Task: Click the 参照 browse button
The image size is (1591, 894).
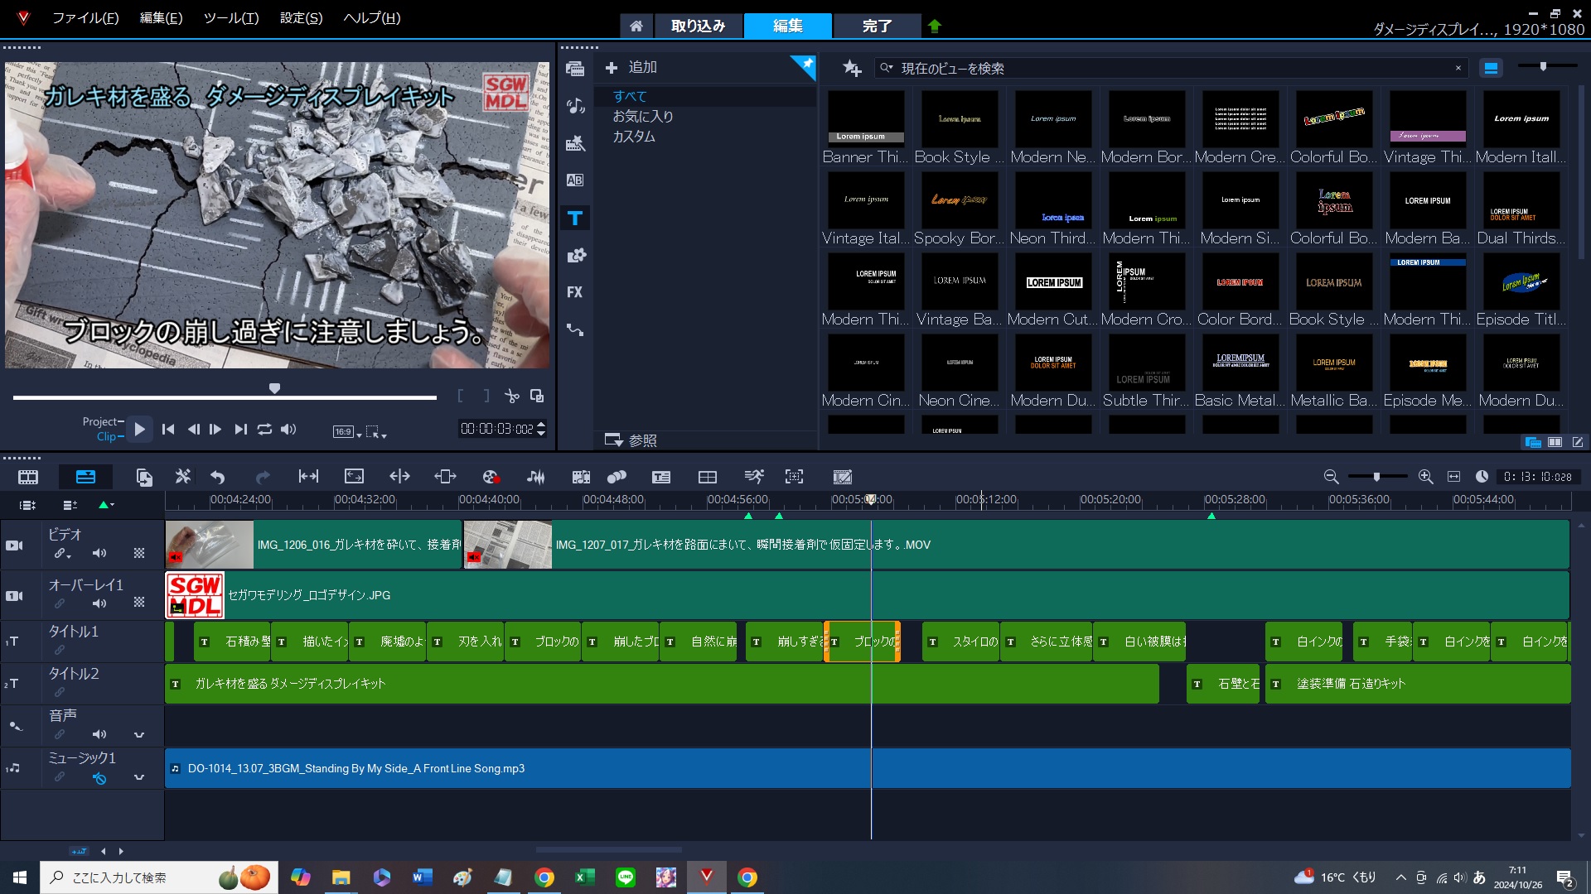Action: (631, 440)
